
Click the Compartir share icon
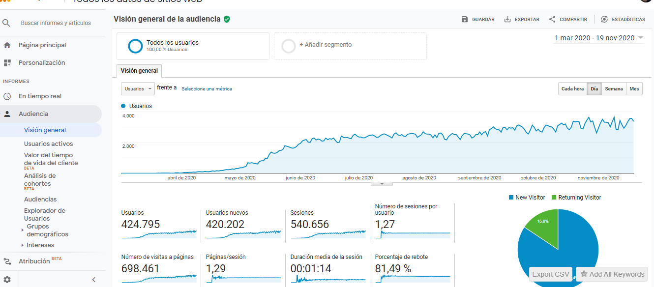tap(552, 20)
